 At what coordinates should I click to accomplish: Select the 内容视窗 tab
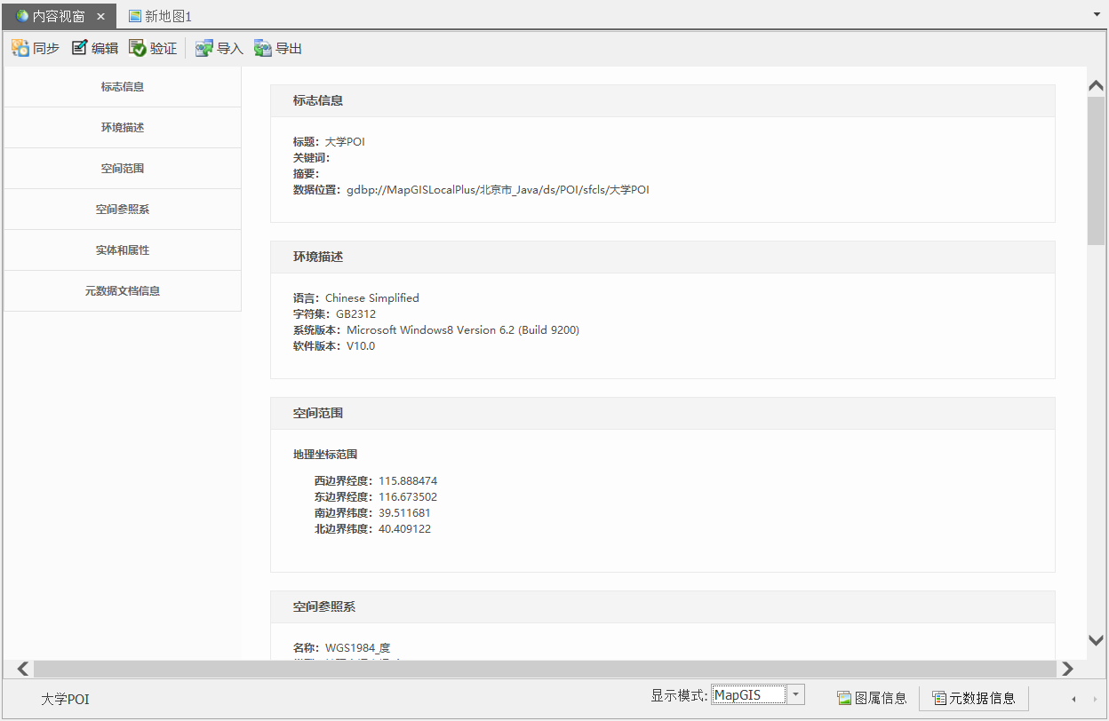[x=52, y=16]
